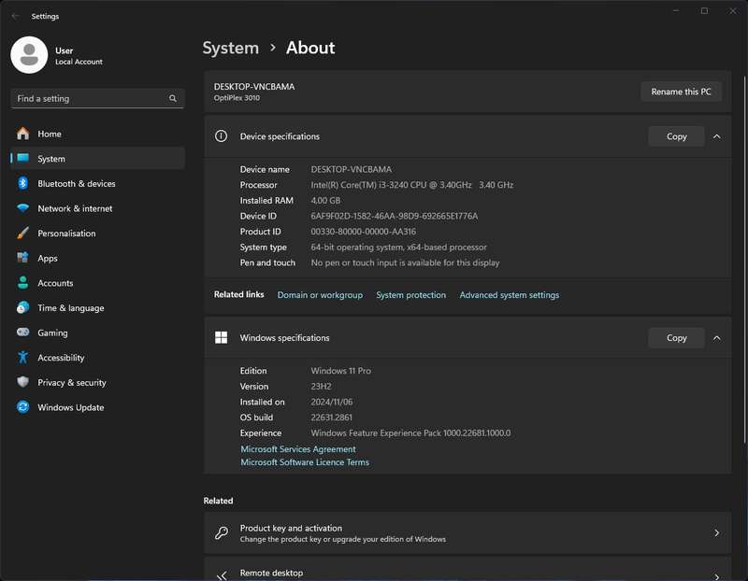Open Time & language settings
This screenshot has width=748, height=581.
point(97,307)
